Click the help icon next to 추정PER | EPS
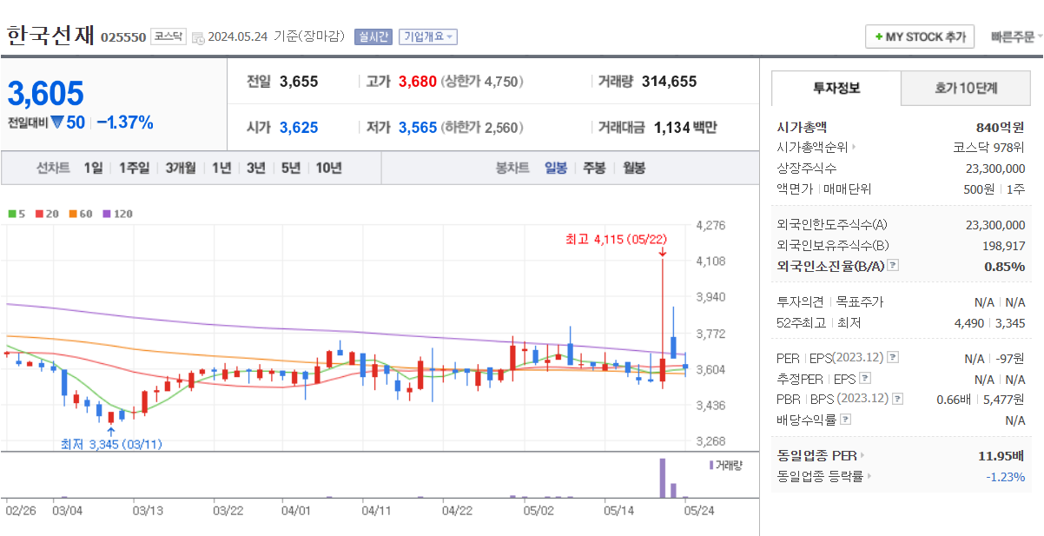1044x536 pixels. (x=865, y=378)
